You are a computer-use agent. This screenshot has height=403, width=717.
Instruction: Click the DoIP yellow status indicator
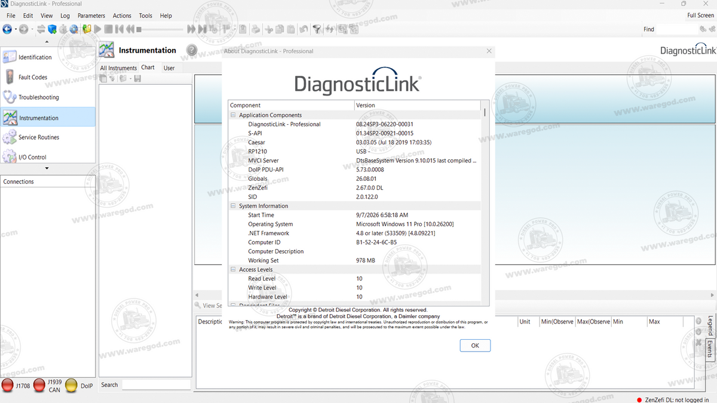pos(71,385)
